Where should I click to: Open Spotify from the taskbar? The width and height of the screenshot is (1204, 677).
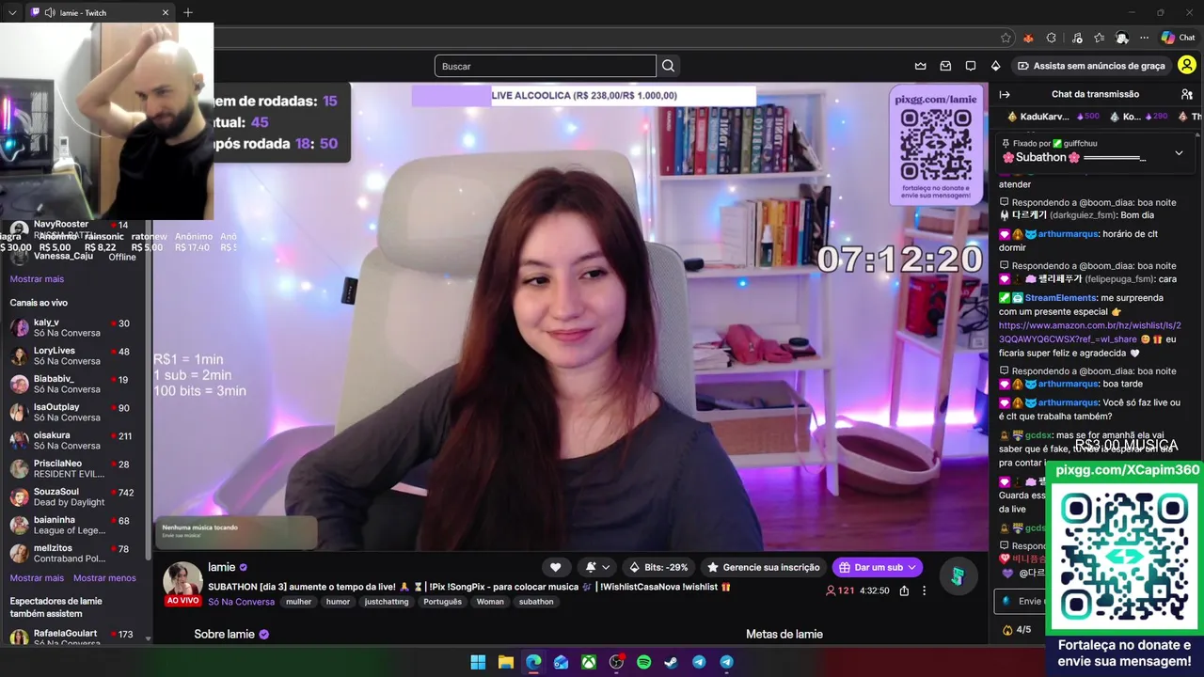[643, 662]
